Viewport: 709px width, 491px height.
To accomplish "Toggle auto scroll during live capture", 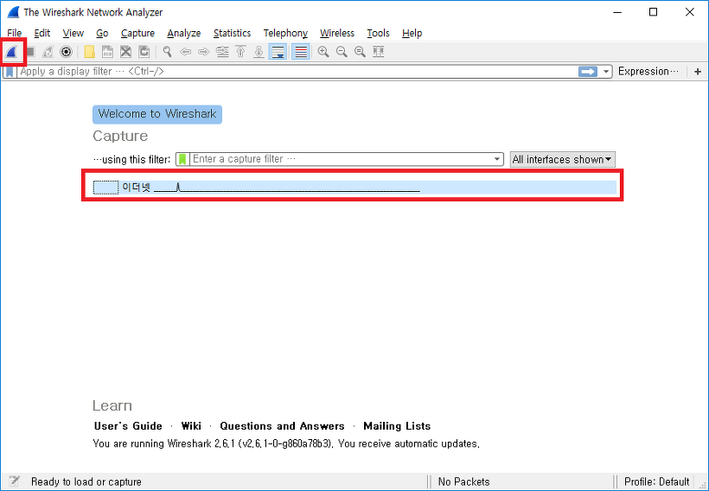I will tap(278, 52).
